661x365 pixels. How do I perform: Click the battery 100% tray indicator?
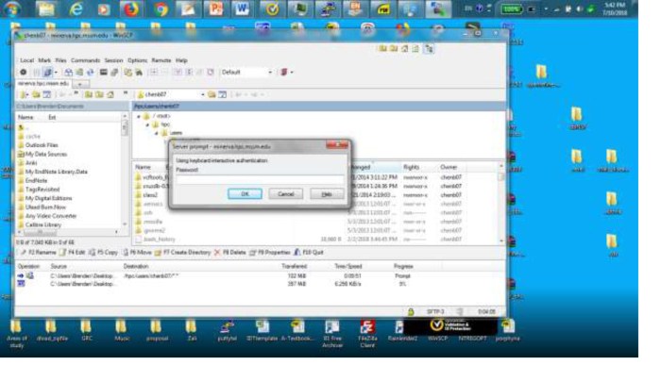click(x=512, y=9)
